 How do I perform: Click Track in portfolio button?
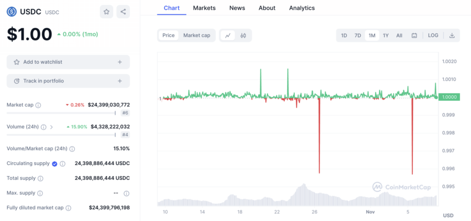tap(68, 81)
